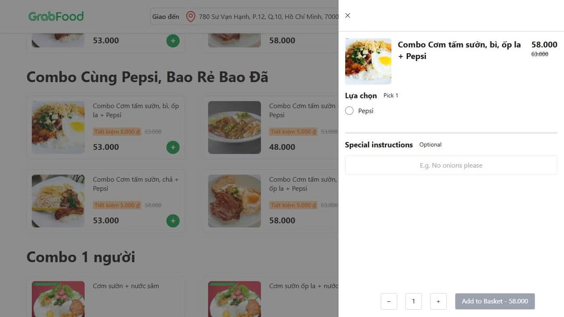The height and width of the screenshot is (317, 564).
Task: Click the X to close item details
Action: coord(347,16)
